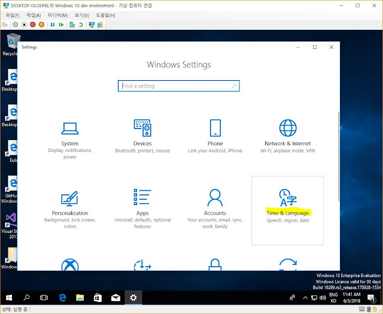Open the Mail app from the taskbar
The height and width of the screenshot is (314, 383).
[115, 298]
